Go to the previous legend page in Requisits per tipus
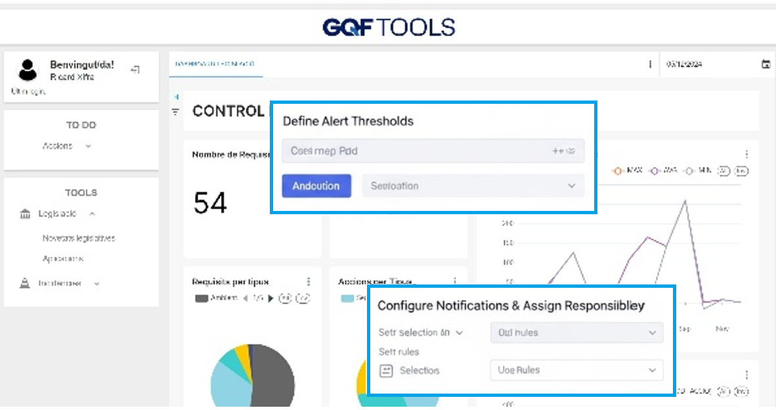The height and width of the screenshot is (410, 776). click(x=245, y=298)
